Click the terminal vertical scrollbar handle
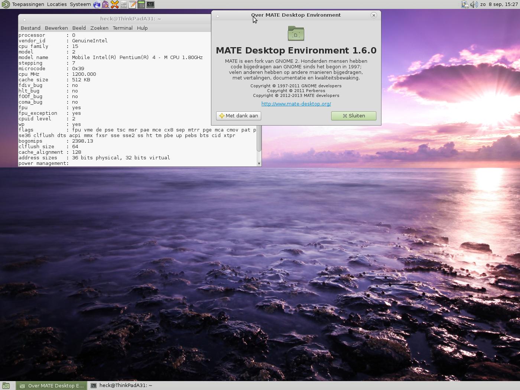 259,138
